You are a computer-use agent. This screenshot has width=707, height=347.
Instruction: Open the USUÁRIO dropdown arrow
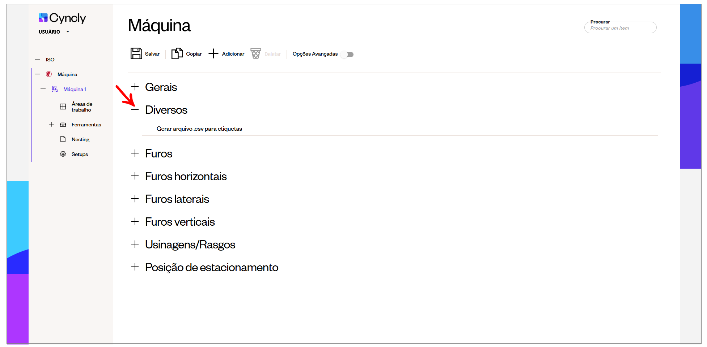pos(68,32)
